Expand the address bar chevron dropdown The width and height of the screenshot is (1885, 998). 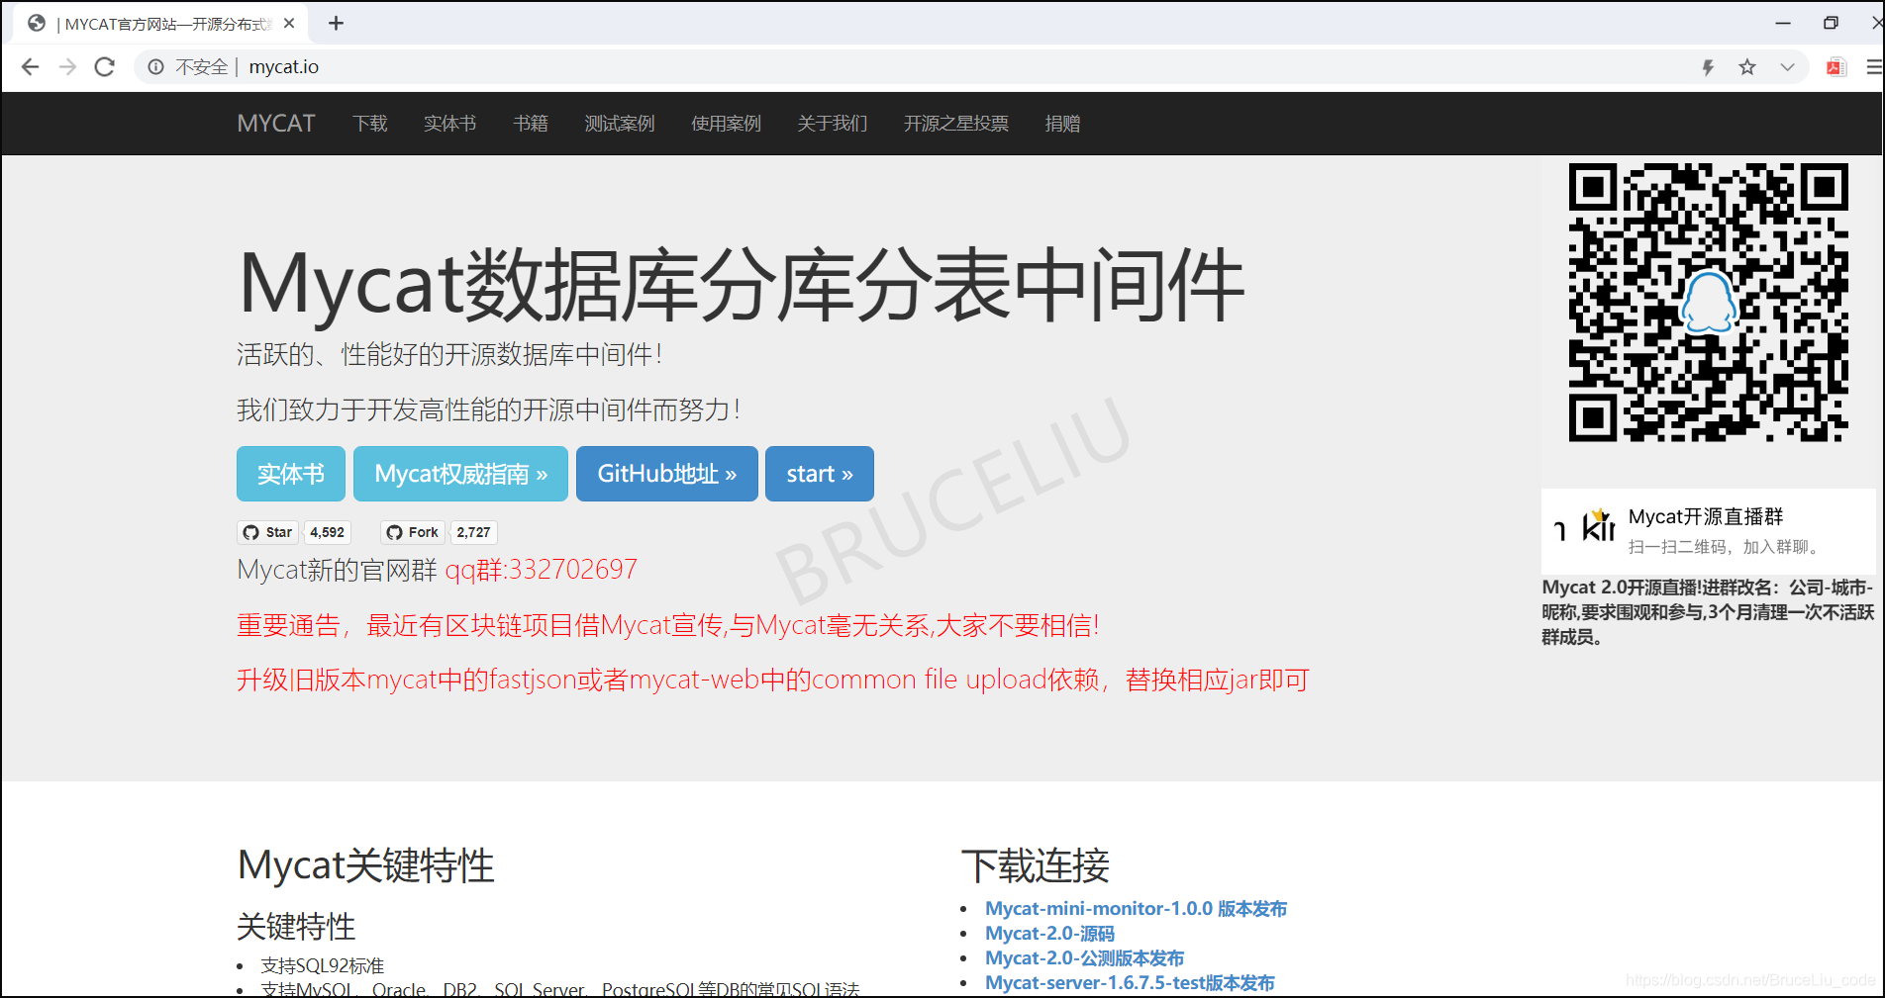1787,67
